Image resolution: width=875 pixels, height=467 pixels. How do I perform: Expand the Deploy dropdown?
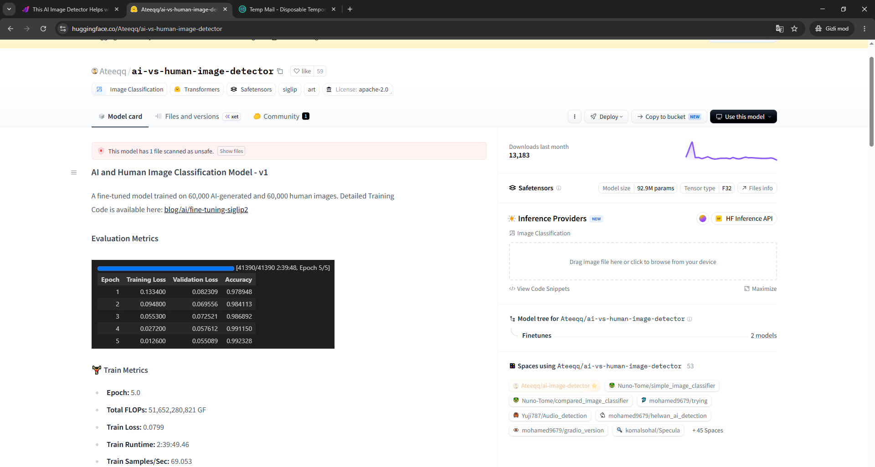click(x=606, y=117)
